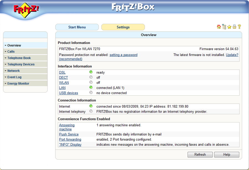249x170 pixels.
Task: Click the question mark help icon
Action: [239, 27]
